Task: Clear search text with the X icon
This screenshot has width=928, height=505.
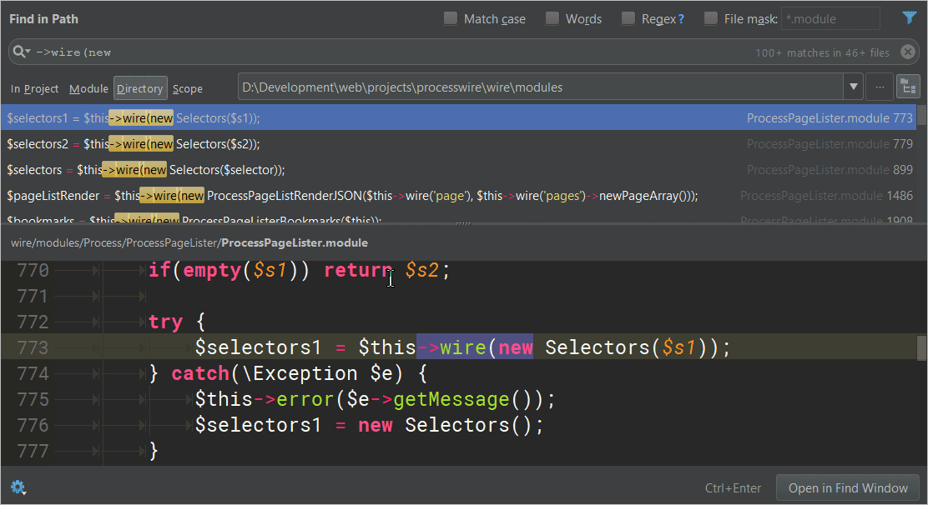Action: pyautogui.click(x=907, y=52)
